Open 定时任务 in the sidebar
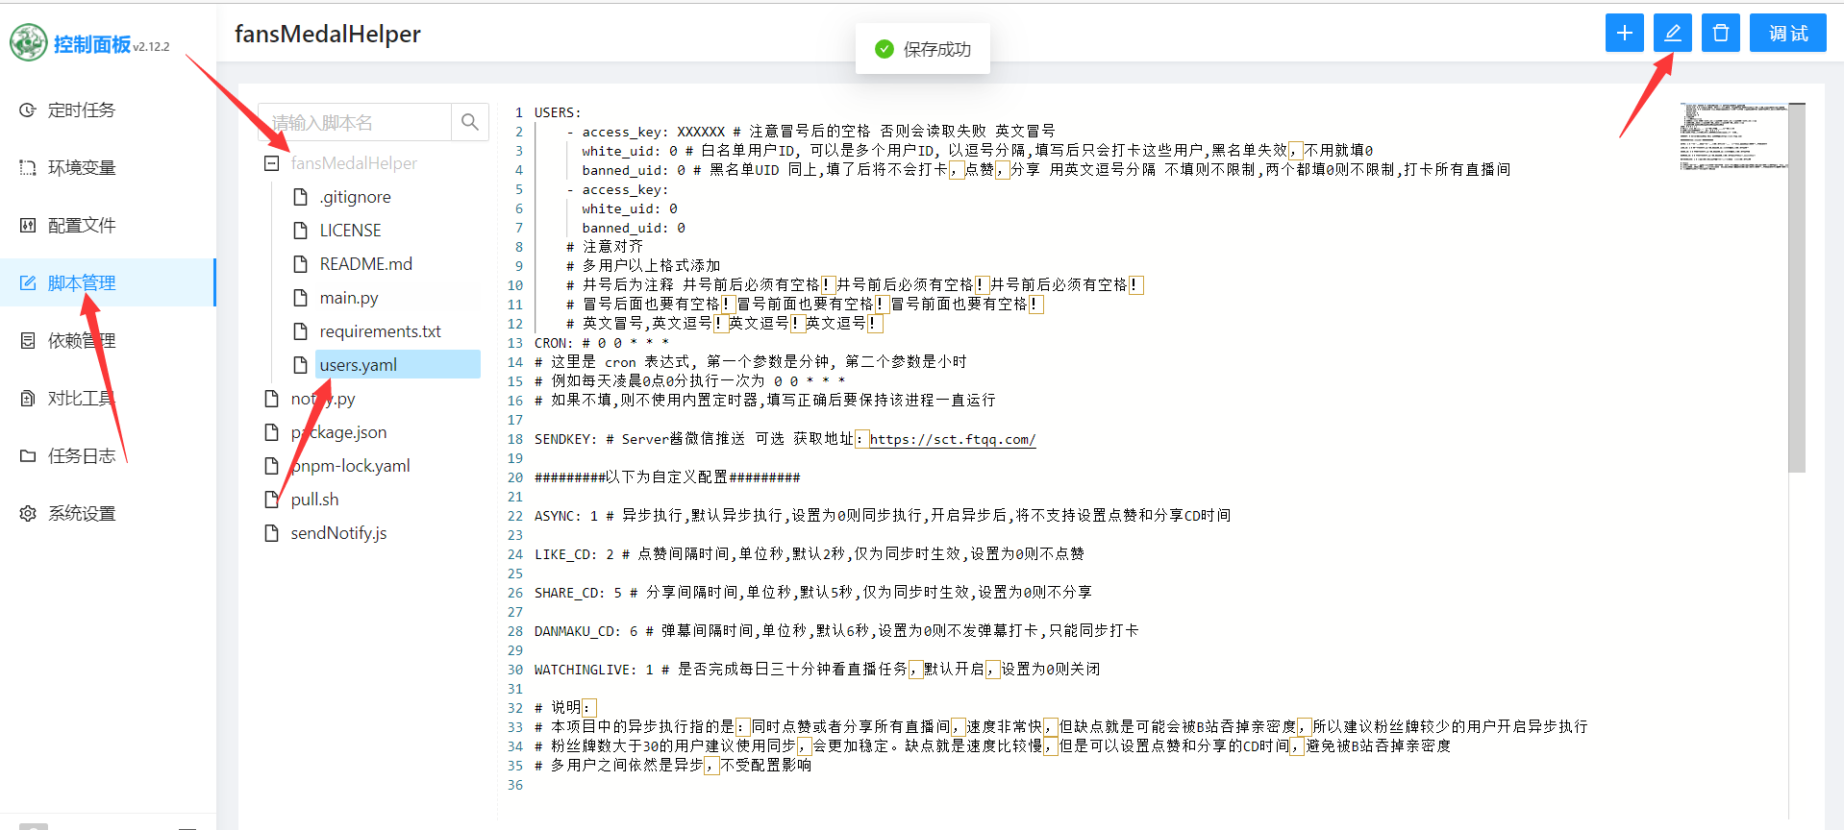The image size is (1844, 830). coord(82,110)
